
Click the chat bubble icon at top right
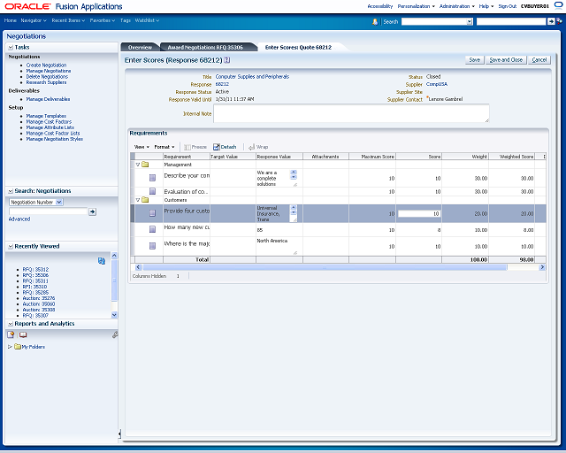[x=558, y=5]
